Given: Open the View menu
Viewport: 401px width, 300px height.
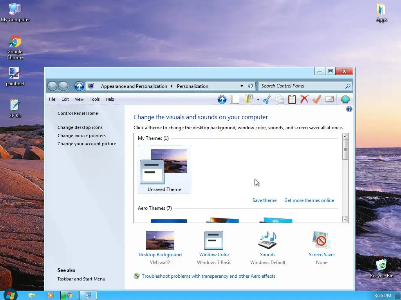Looking at the screenshot, I should pos(79,99).
